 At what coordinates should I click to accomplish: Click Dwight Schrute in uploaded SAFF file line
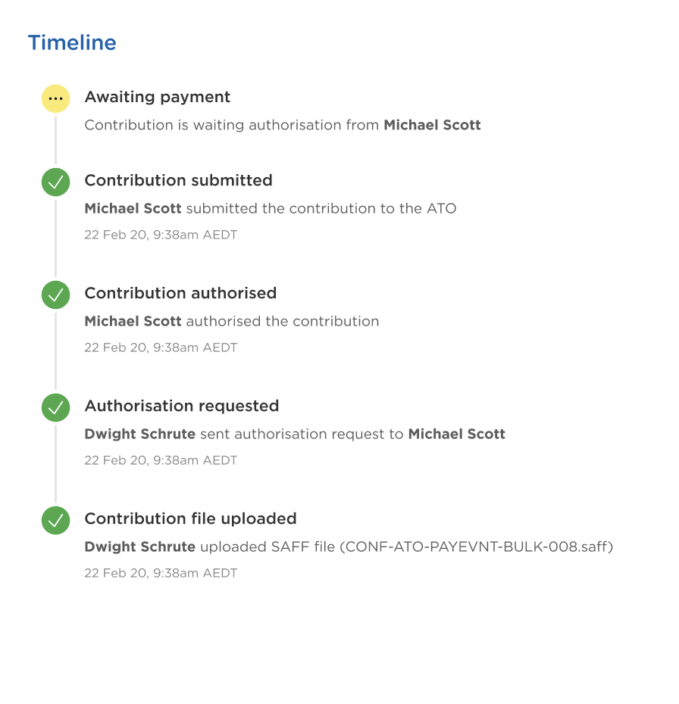(139, 547)
